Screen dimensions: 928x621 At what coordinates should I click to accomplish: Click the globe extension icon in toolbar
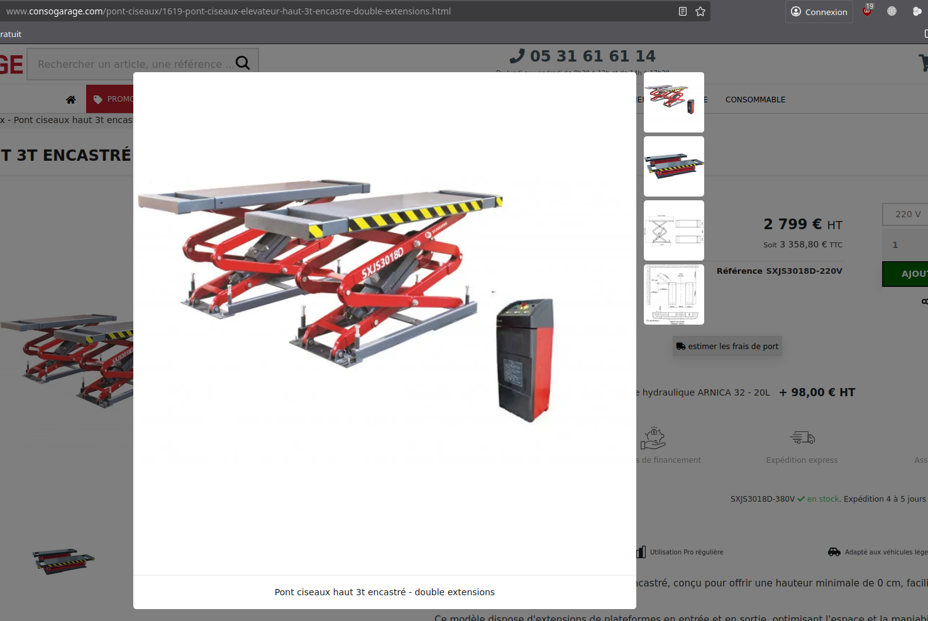tap(892, 11)
